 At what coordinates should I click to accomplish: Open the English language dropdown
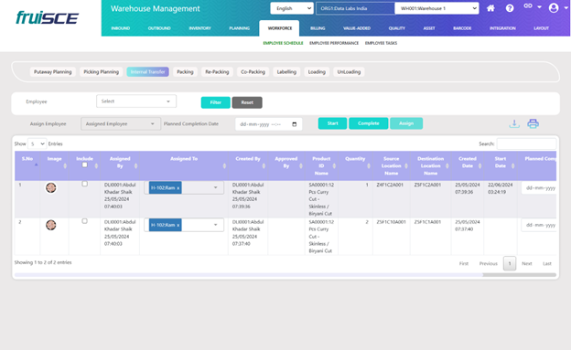tap(292, 8)
